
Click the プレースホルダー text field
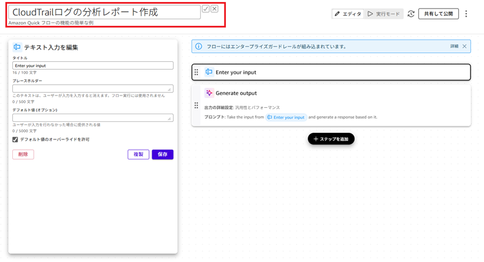[x=92, y=89]
